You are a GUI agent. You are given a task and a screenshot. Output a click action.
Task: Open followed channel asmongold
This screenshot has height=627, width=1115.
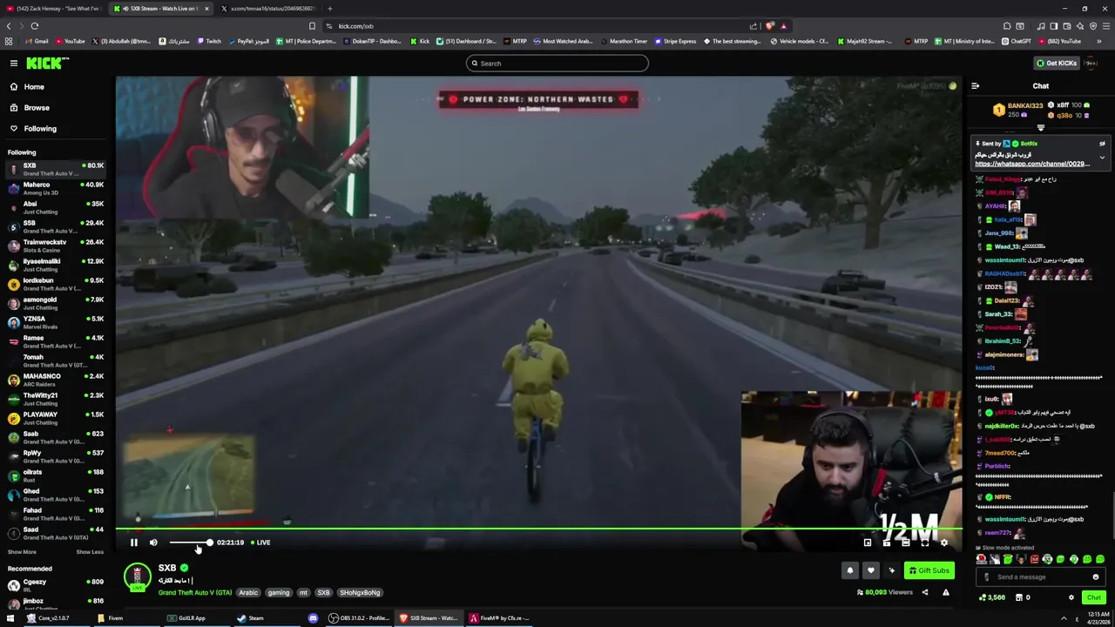coord(55,303)
